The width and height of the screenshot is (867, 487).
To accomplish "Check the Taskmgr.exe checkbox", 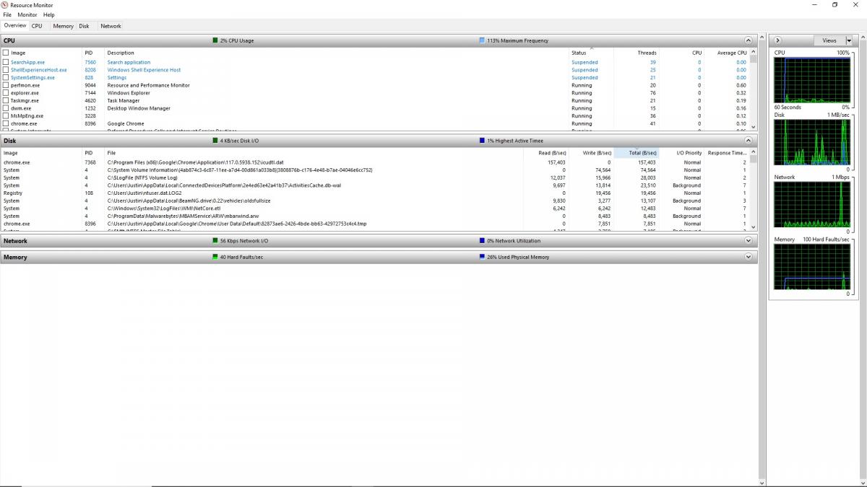I will [6, 101].
